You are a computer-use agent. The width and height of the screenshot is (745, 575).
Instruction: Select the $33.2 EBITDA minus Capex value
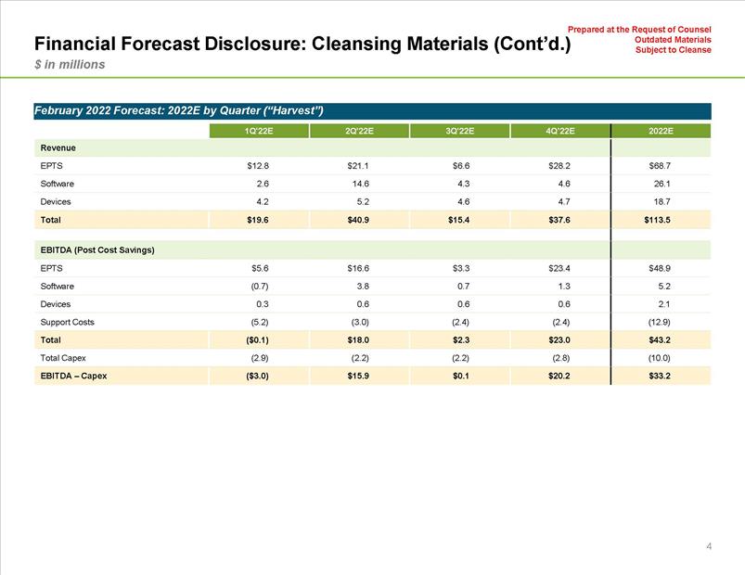(x=659, y=376)
